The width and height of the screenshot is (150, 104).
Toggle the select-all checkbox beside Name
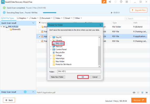(x=39, y=23)
